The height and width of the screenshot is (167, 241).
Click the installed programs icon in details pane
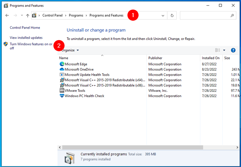70,158
